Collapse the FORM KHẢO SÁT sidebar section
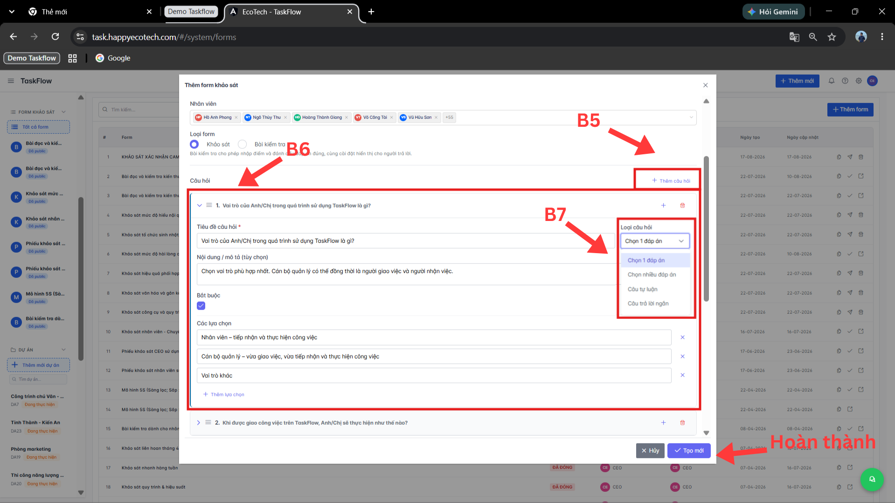 pos(63,112)
